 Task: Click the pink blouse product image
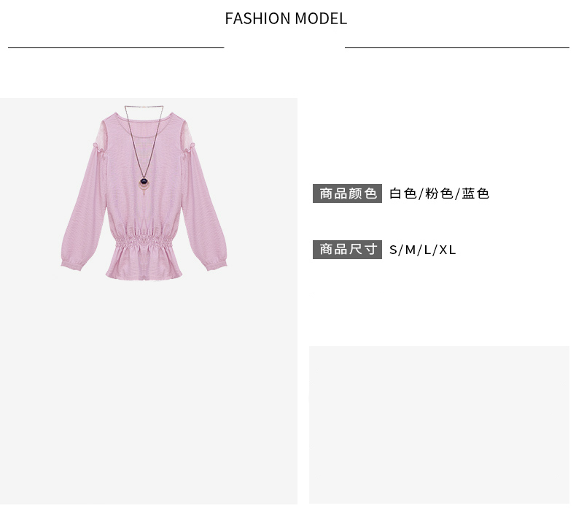[144, 192]
